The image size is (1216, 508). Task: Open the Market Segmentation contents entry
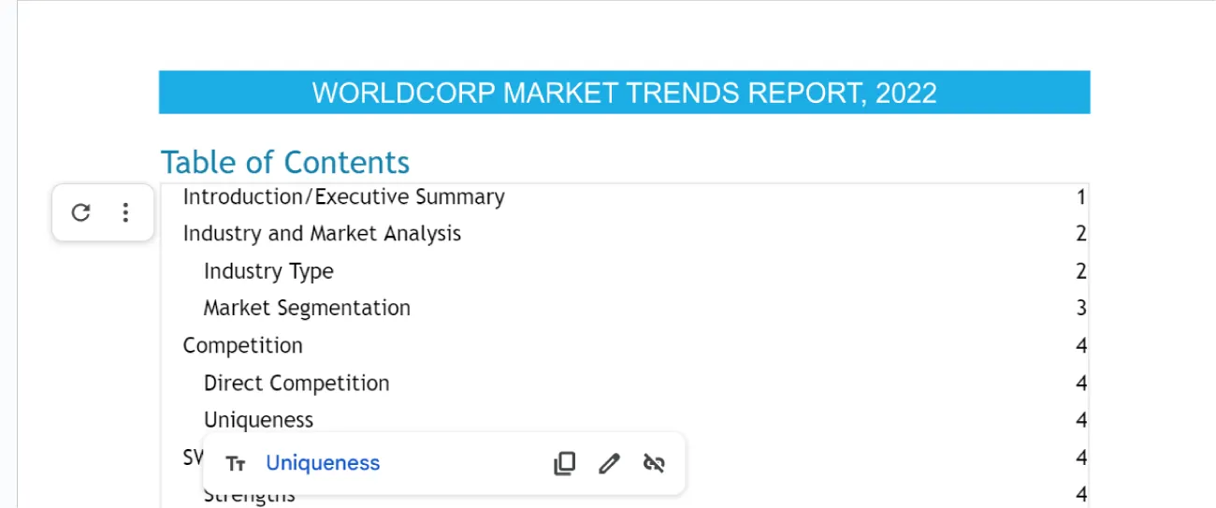pos(307,308)
